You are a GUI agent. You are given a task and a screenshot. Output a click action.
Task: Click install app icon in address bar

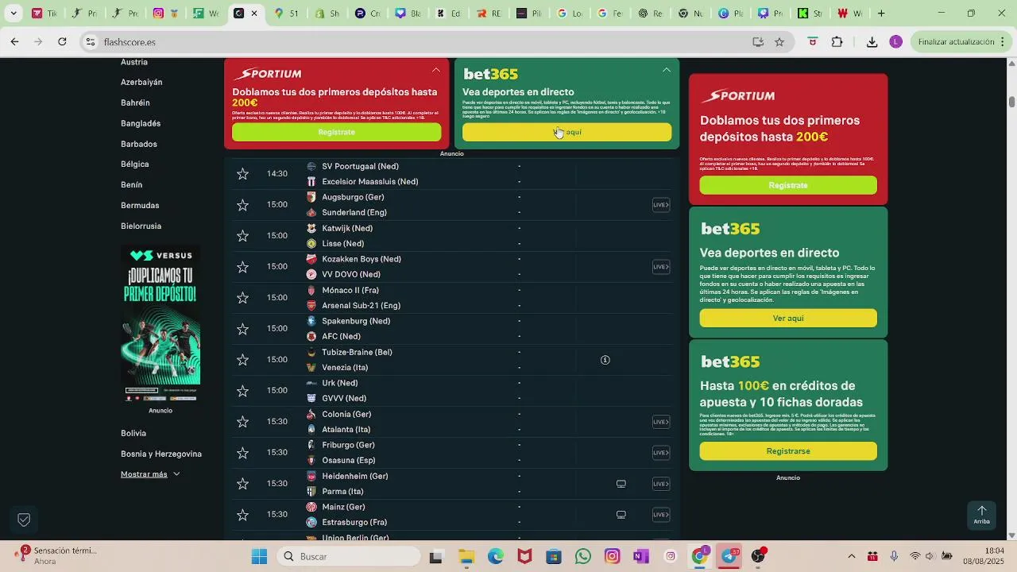[x=758, y=42]
